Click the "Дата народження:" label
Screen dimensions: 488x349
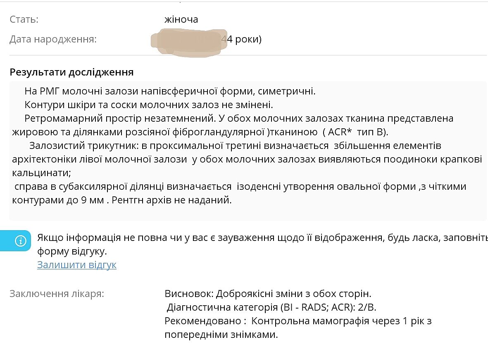click(53, 40)
